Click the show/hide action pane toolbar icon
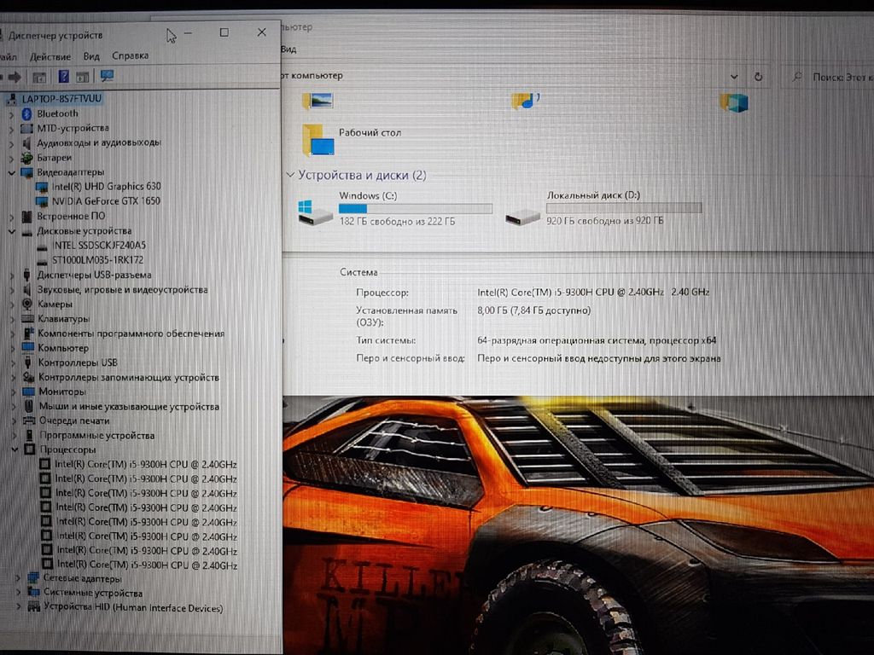874x655 pixels. (83, 76)
